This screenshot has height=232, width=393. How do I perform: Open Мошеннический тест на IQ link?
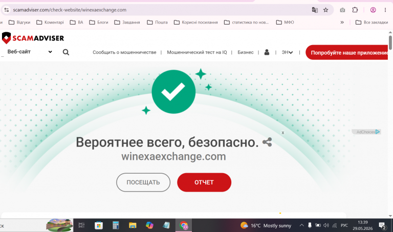[x=196, y=52]
